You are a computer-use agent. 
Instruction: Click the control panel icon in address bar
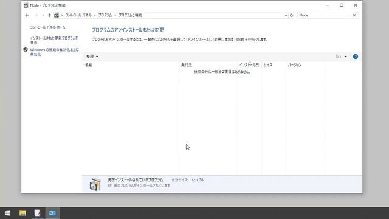click(x=57, y=15)
